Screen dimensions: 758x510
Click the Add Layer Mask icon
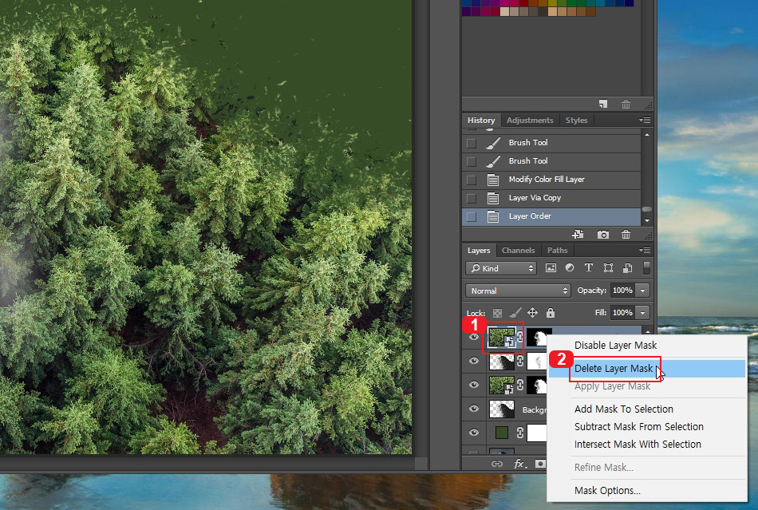tap(540, 464)
